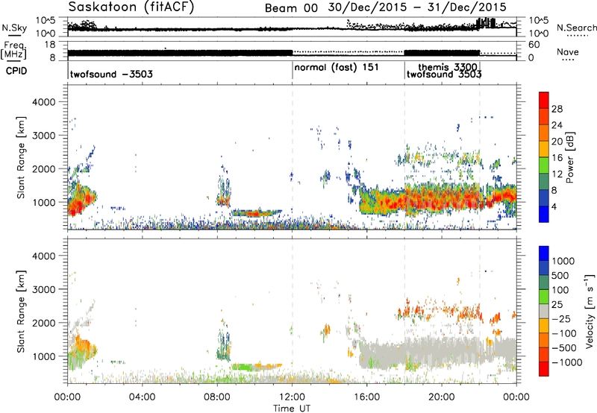Click the "N.Sky" legend label
The width and height of the screenshot is (597, 413).
coord(14,28)
